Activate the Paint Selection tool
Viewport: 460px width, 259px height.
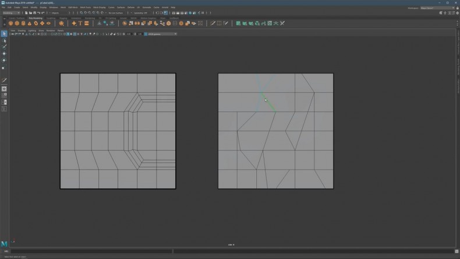[x=4, y=47]
